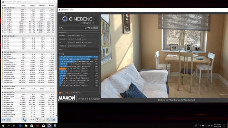
Task: Open File Explorer from the taskbar
Action: point(26,126)
